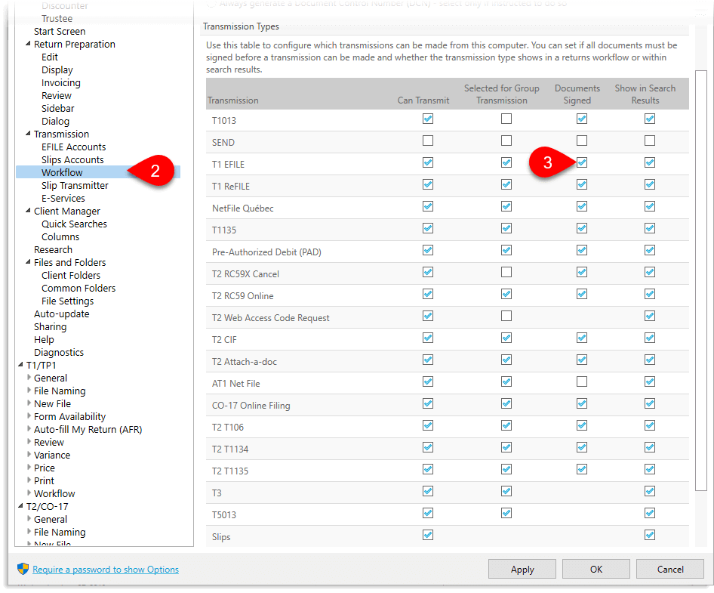Toggle Show in Search Results for T5013
The image size is (714, 593).
click(x=649, y=513)
